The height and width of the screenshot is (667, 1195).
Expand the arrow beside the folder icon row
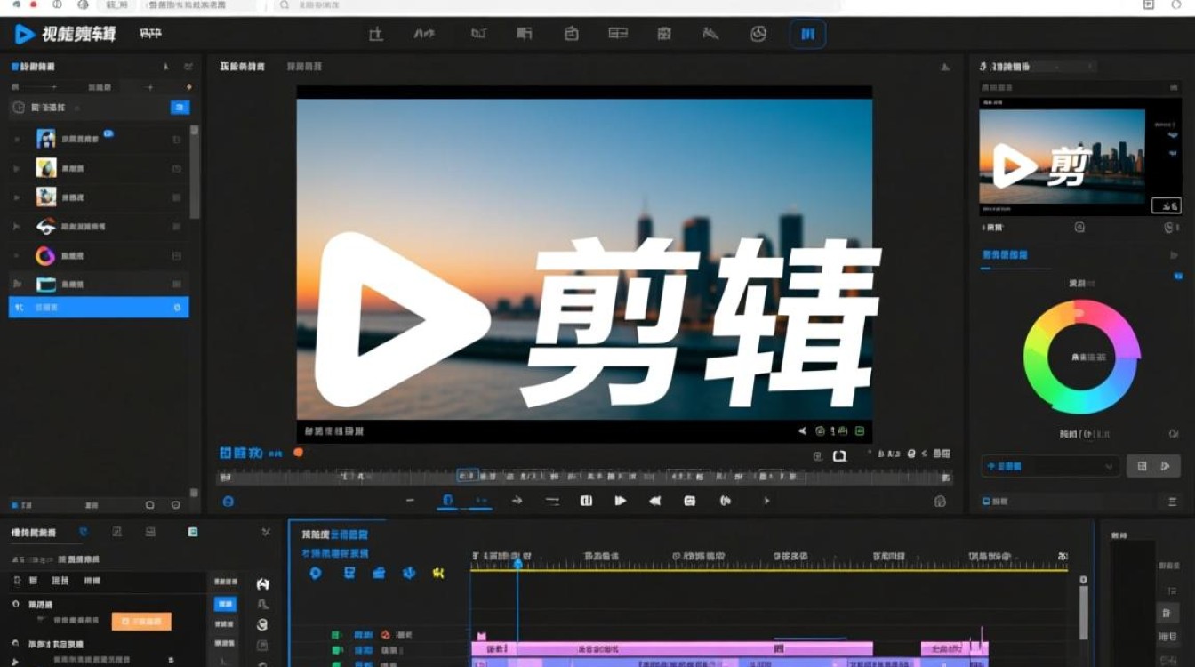point(17,285)
